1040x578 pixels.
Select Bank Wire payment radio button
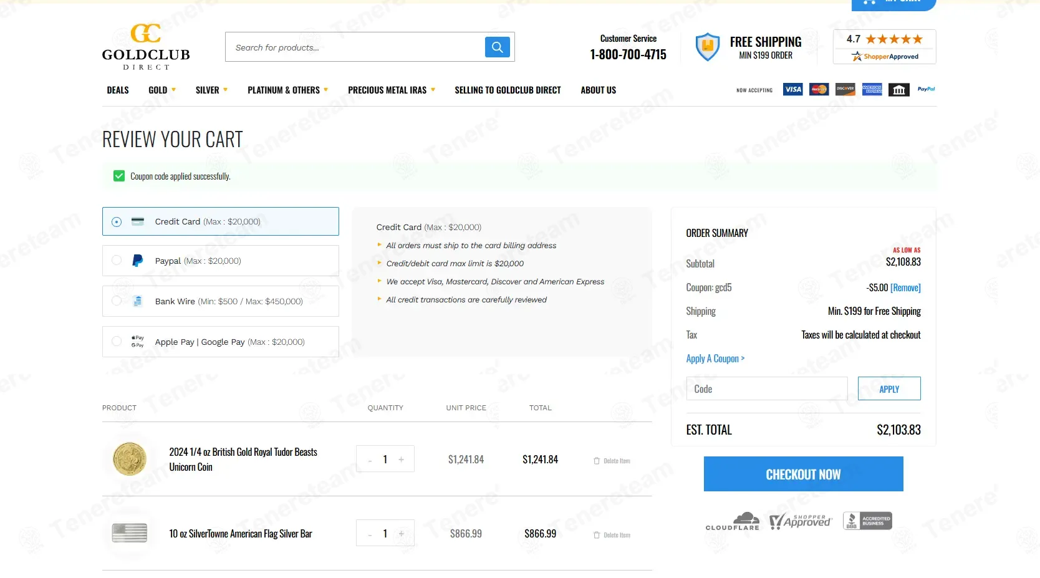tap(117, 301)
